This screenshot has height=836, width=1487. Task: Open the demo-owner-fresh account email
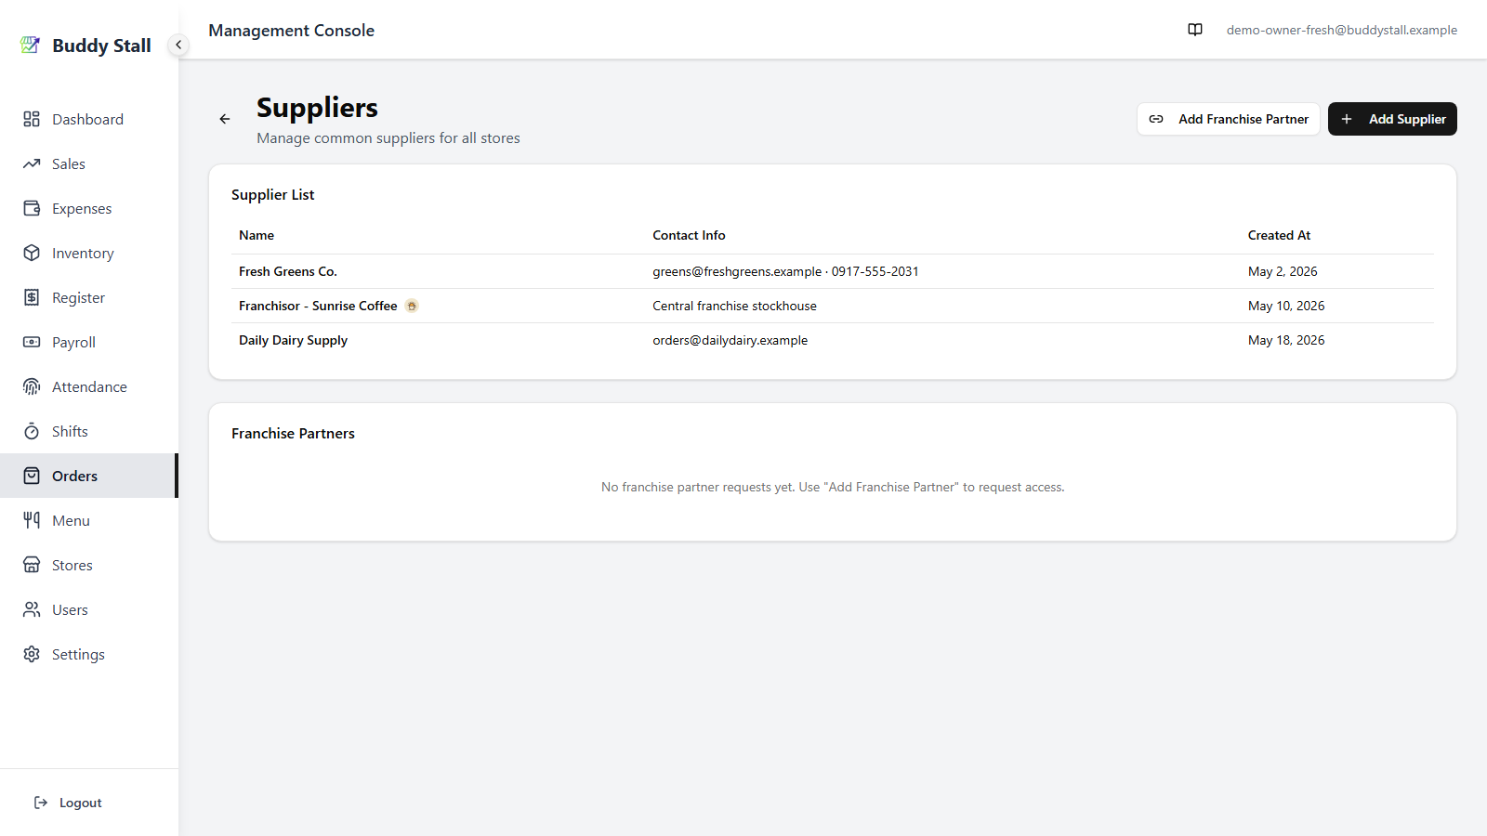click(1342, 30)
